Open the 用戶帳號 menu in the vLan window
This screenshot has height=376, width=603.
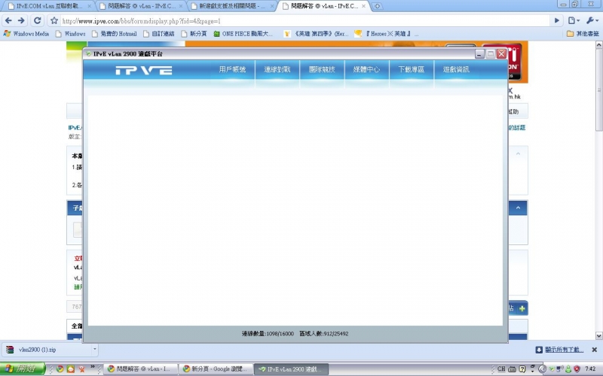click(232, 69)
